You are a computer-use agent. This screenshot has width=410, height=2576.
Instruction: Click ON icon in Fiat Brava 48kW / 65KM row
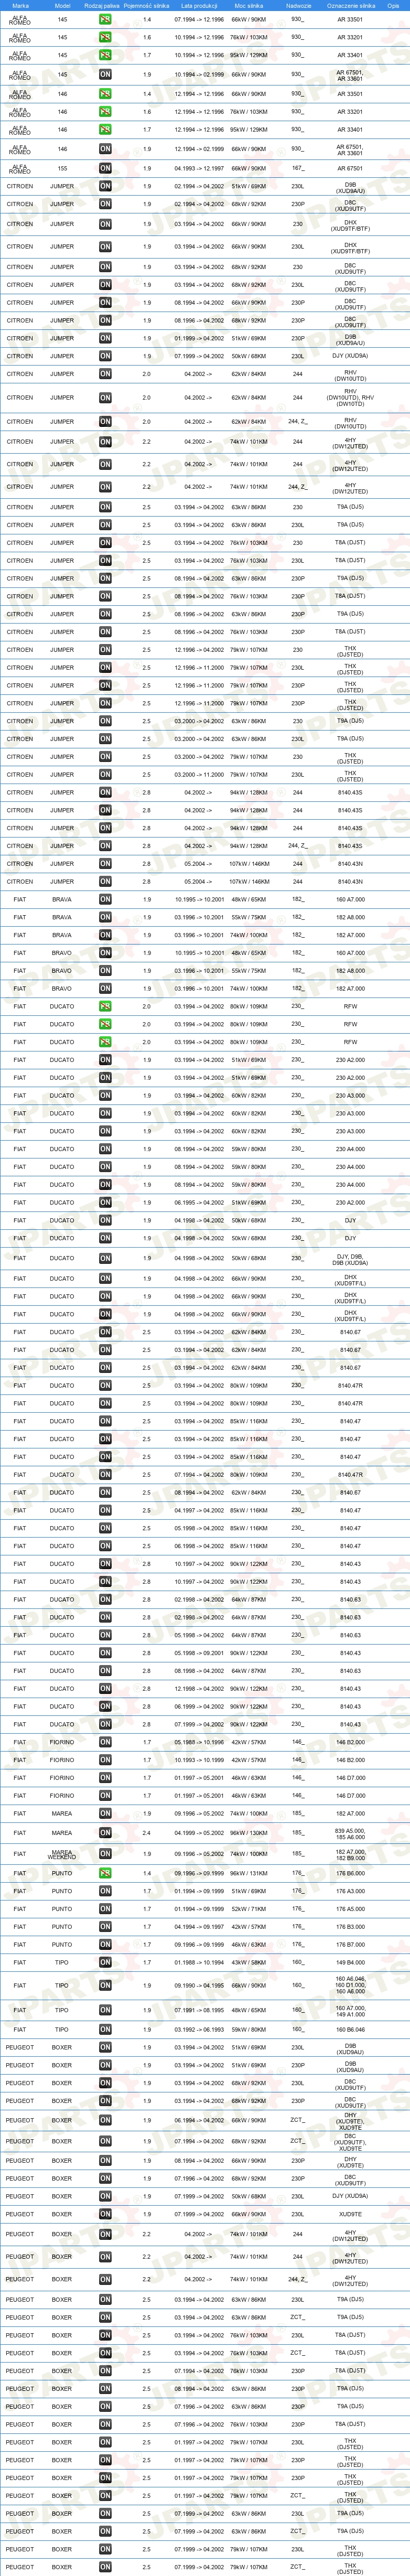(x=105, y=899)
